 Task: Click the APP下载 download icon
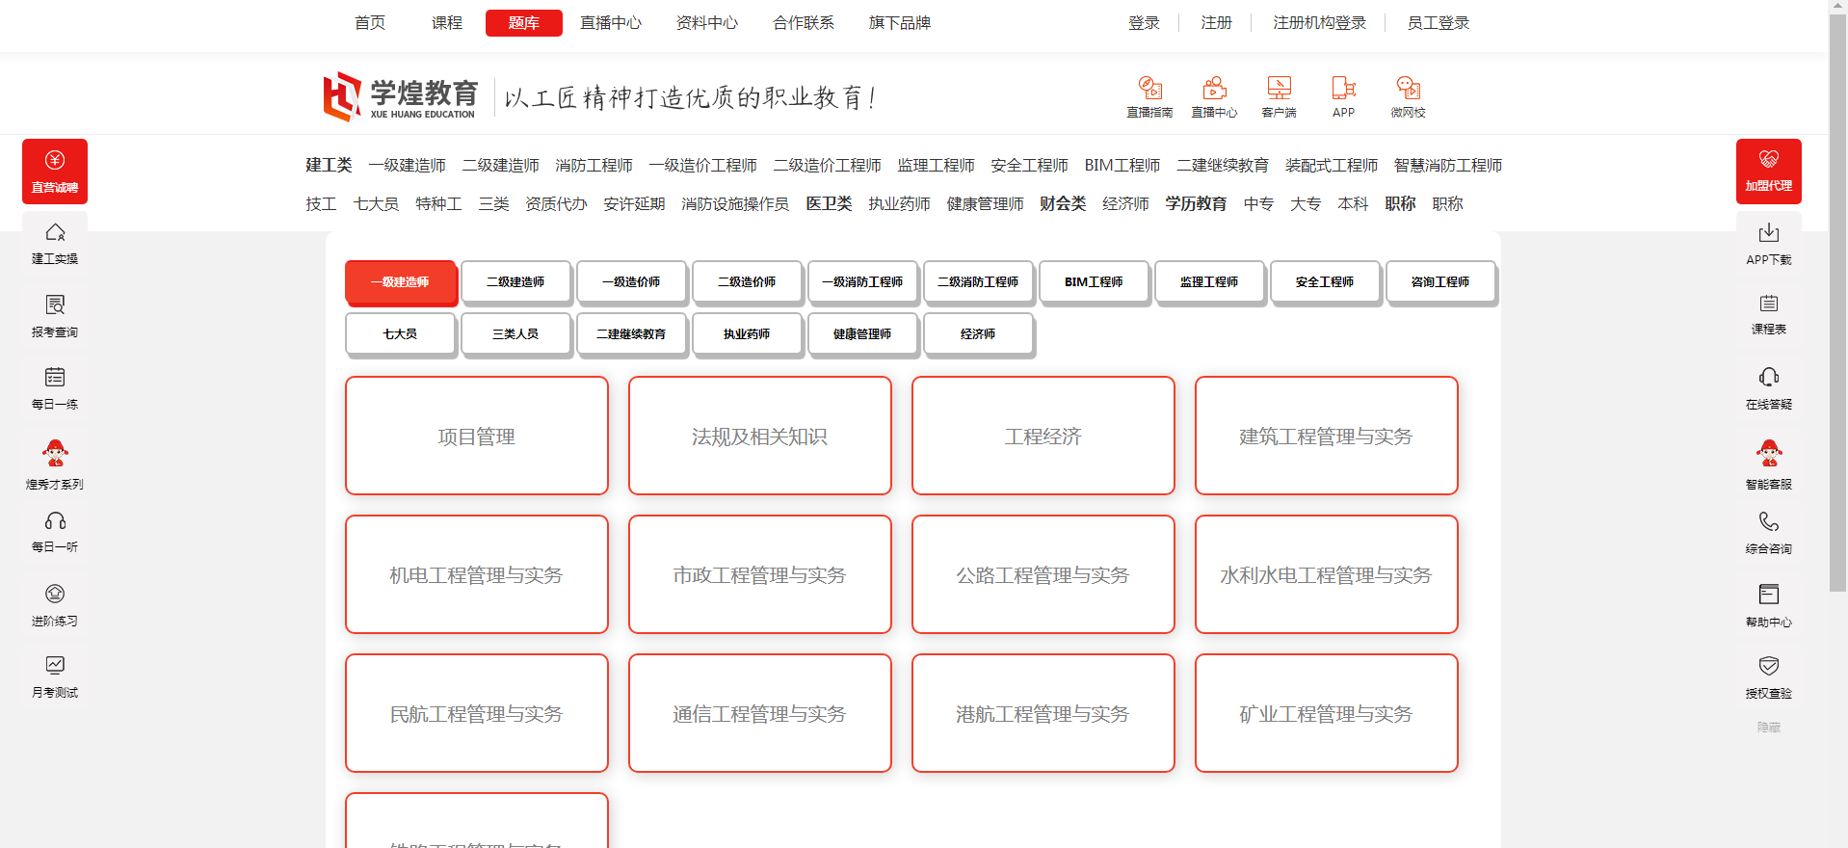click(x=1768, y=233)
